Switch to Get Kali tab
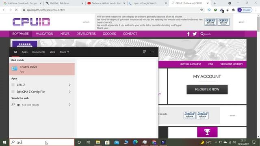 64,3
